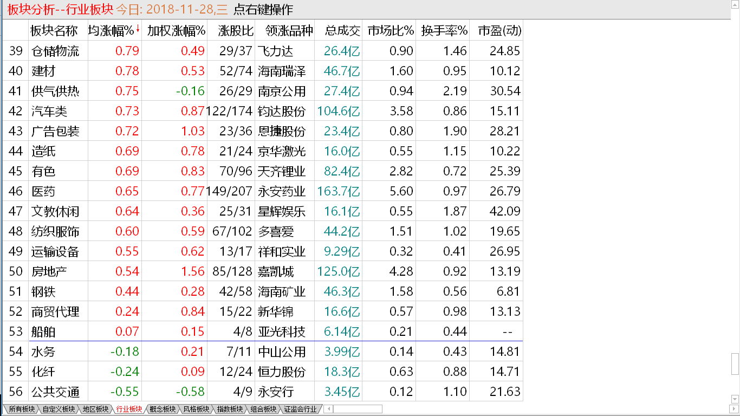740x416 pixels.
Task: Click leading stock 多喜爱
Action: coord(275,231)
